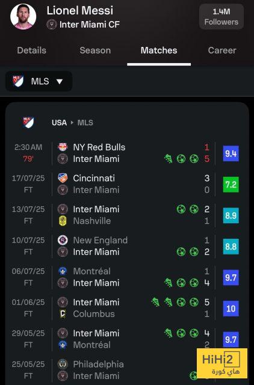Tap the 1.4M Followers button
This screenshot has height=385, width=254.
pos(221,16)
